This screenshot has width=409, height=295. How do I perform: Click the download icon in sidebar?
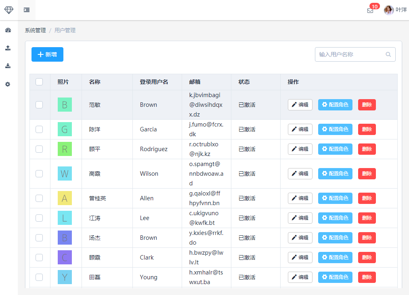pyautogui.click(x=8, y=66)
